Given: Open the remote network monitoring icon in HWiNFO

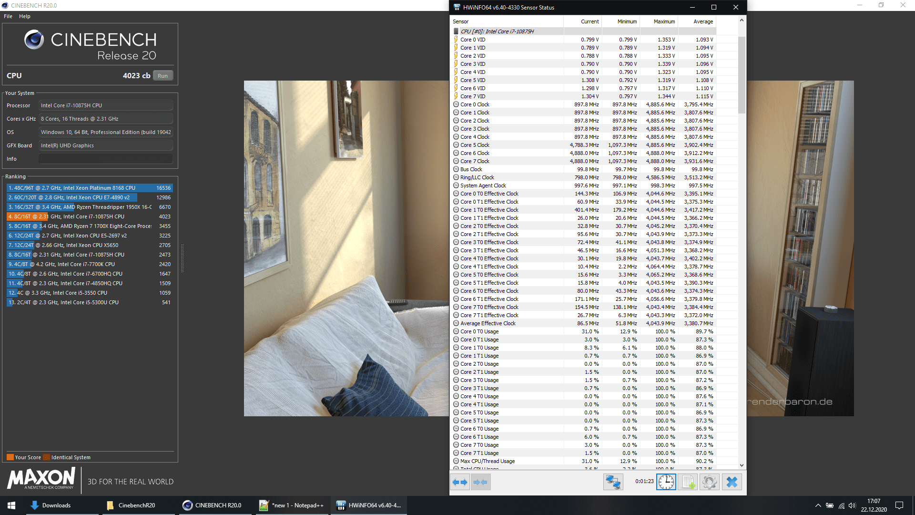Looking at the screenshot, I should click(x=613, y=482).
